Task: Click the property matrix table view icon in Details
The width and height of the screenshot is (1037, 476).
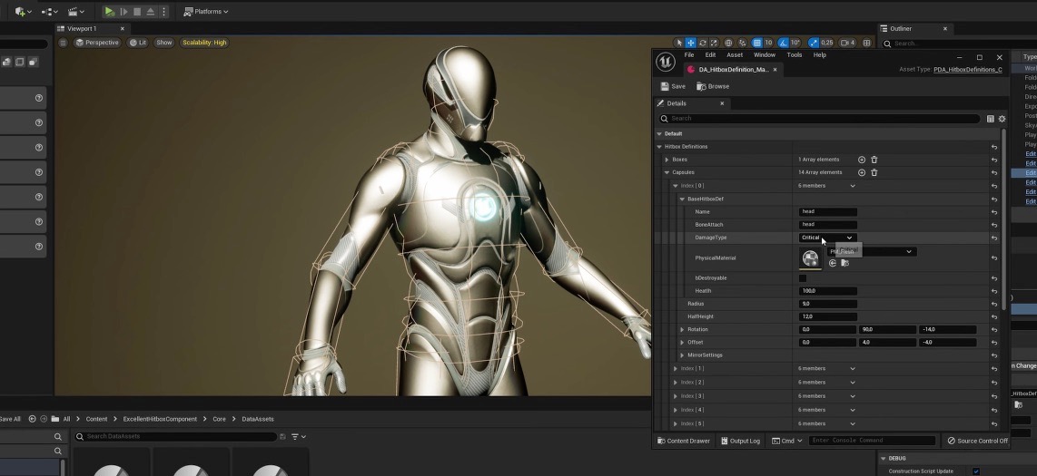Action: (x=990, y=119)
